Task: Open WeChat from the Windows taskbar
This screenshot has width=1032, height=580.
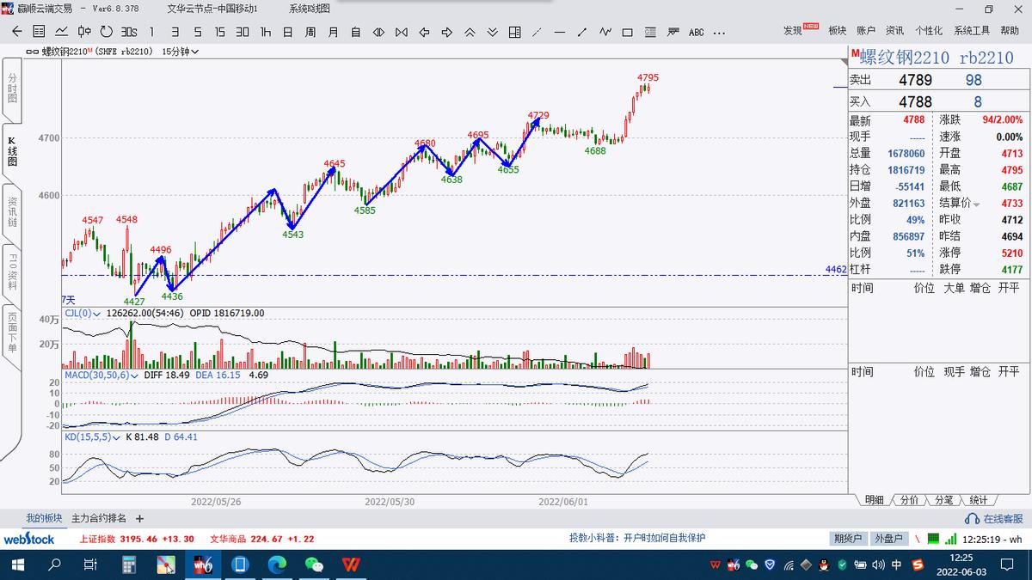Action: point(314,565)
